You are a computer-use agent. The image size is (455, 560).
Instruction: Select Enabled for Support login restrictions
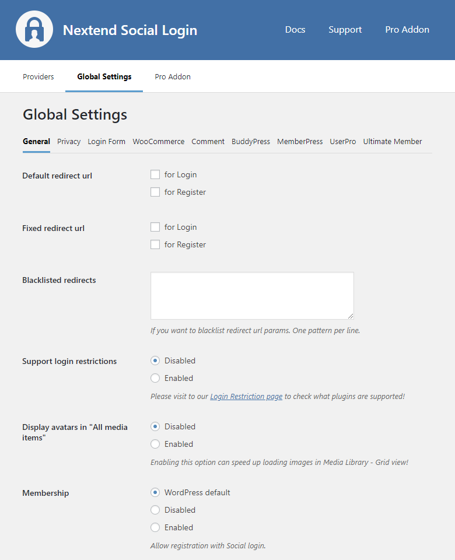pos(155,378)
